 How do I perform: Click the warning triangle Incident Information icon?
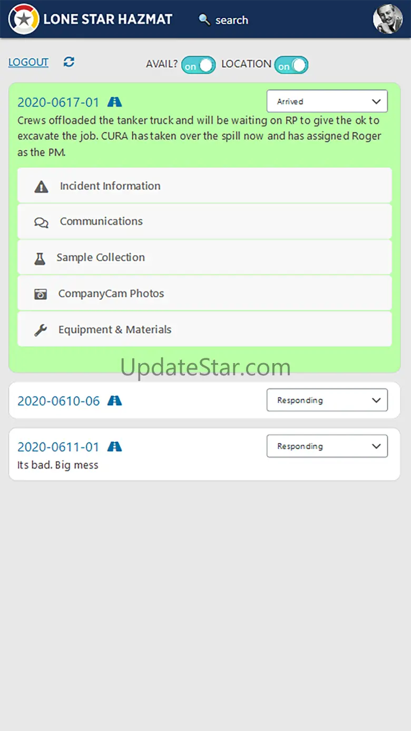41,187
